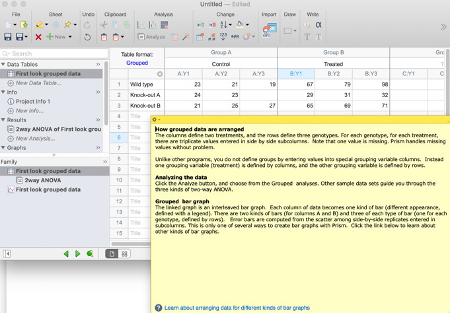The height and width of the screenshot is (313, 450).
Task: Click the note gear menu icon
Action: pos(156,120)
